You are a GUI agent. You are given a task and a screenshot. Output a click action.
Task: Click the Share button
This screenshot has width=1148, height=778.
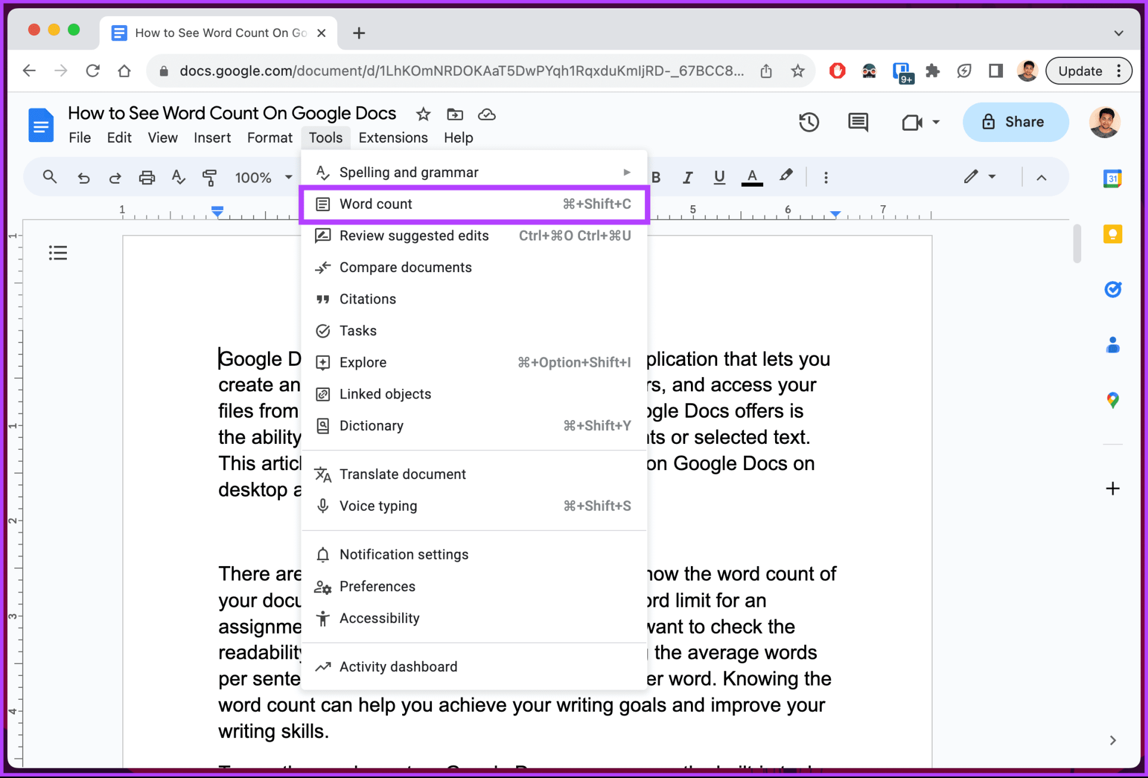[x=1014, y=122]
